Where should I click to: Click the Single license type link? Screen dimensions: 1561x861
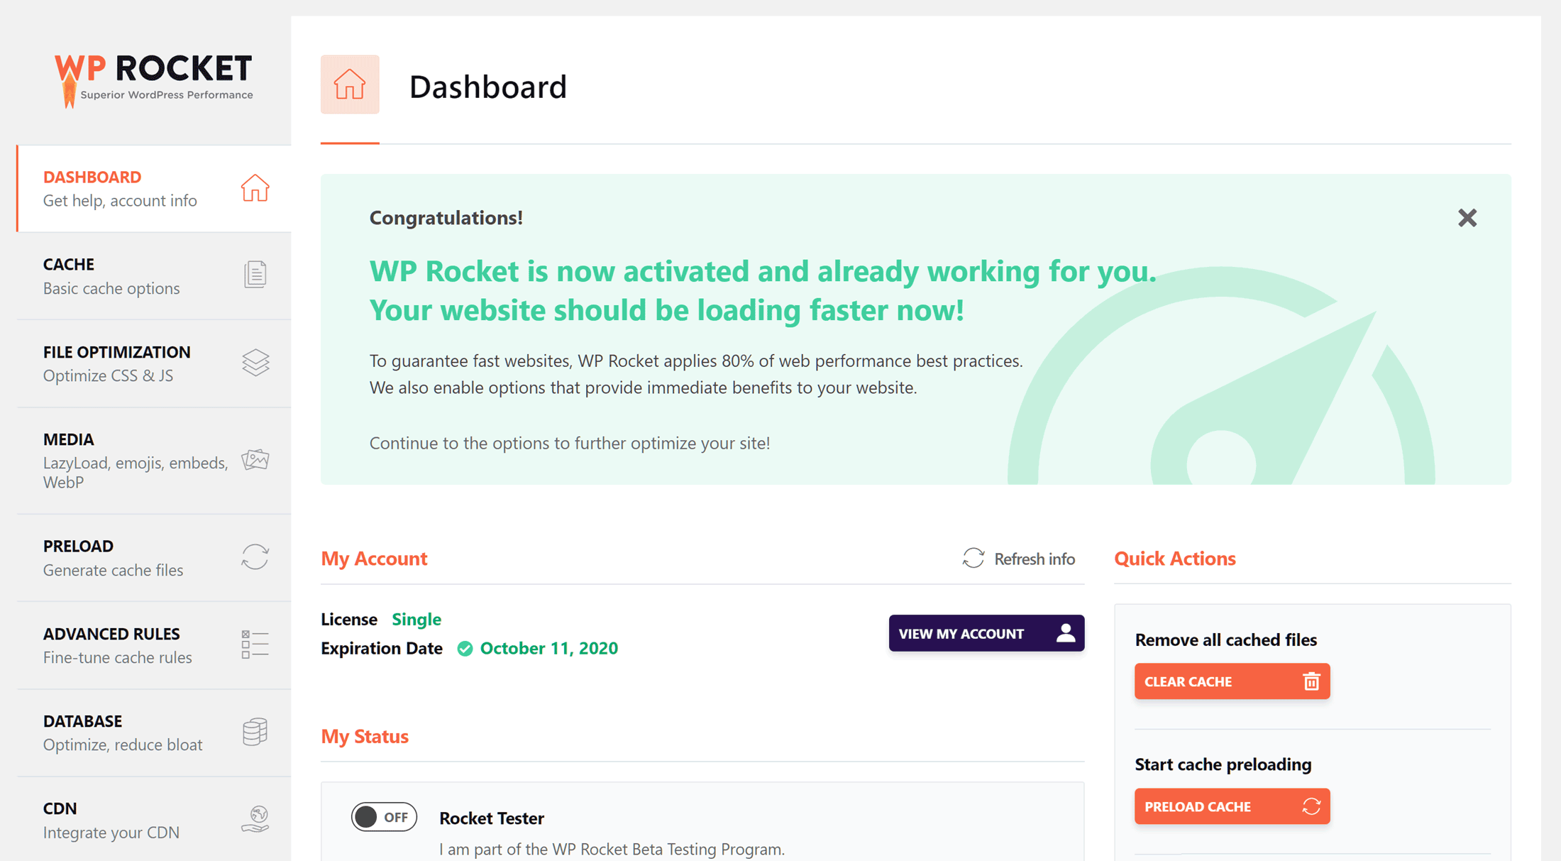(x=417, y=619)
